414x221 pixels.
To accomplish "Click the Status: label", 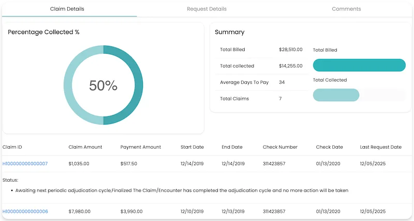I will (x=10, y=180).
